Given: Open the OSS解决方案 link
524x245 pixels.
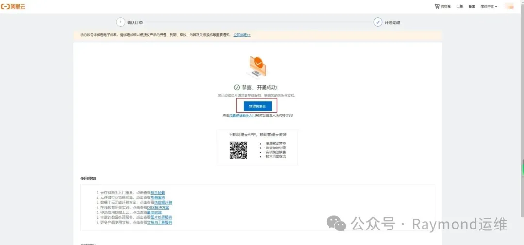Looking at the screenshot, I should 158,208.
